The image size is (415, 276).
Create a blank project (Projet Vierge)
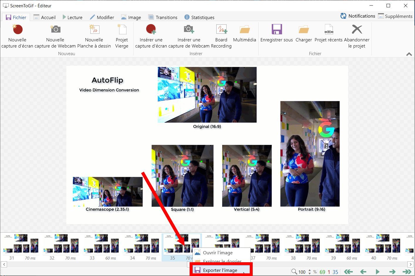(122, 36)
